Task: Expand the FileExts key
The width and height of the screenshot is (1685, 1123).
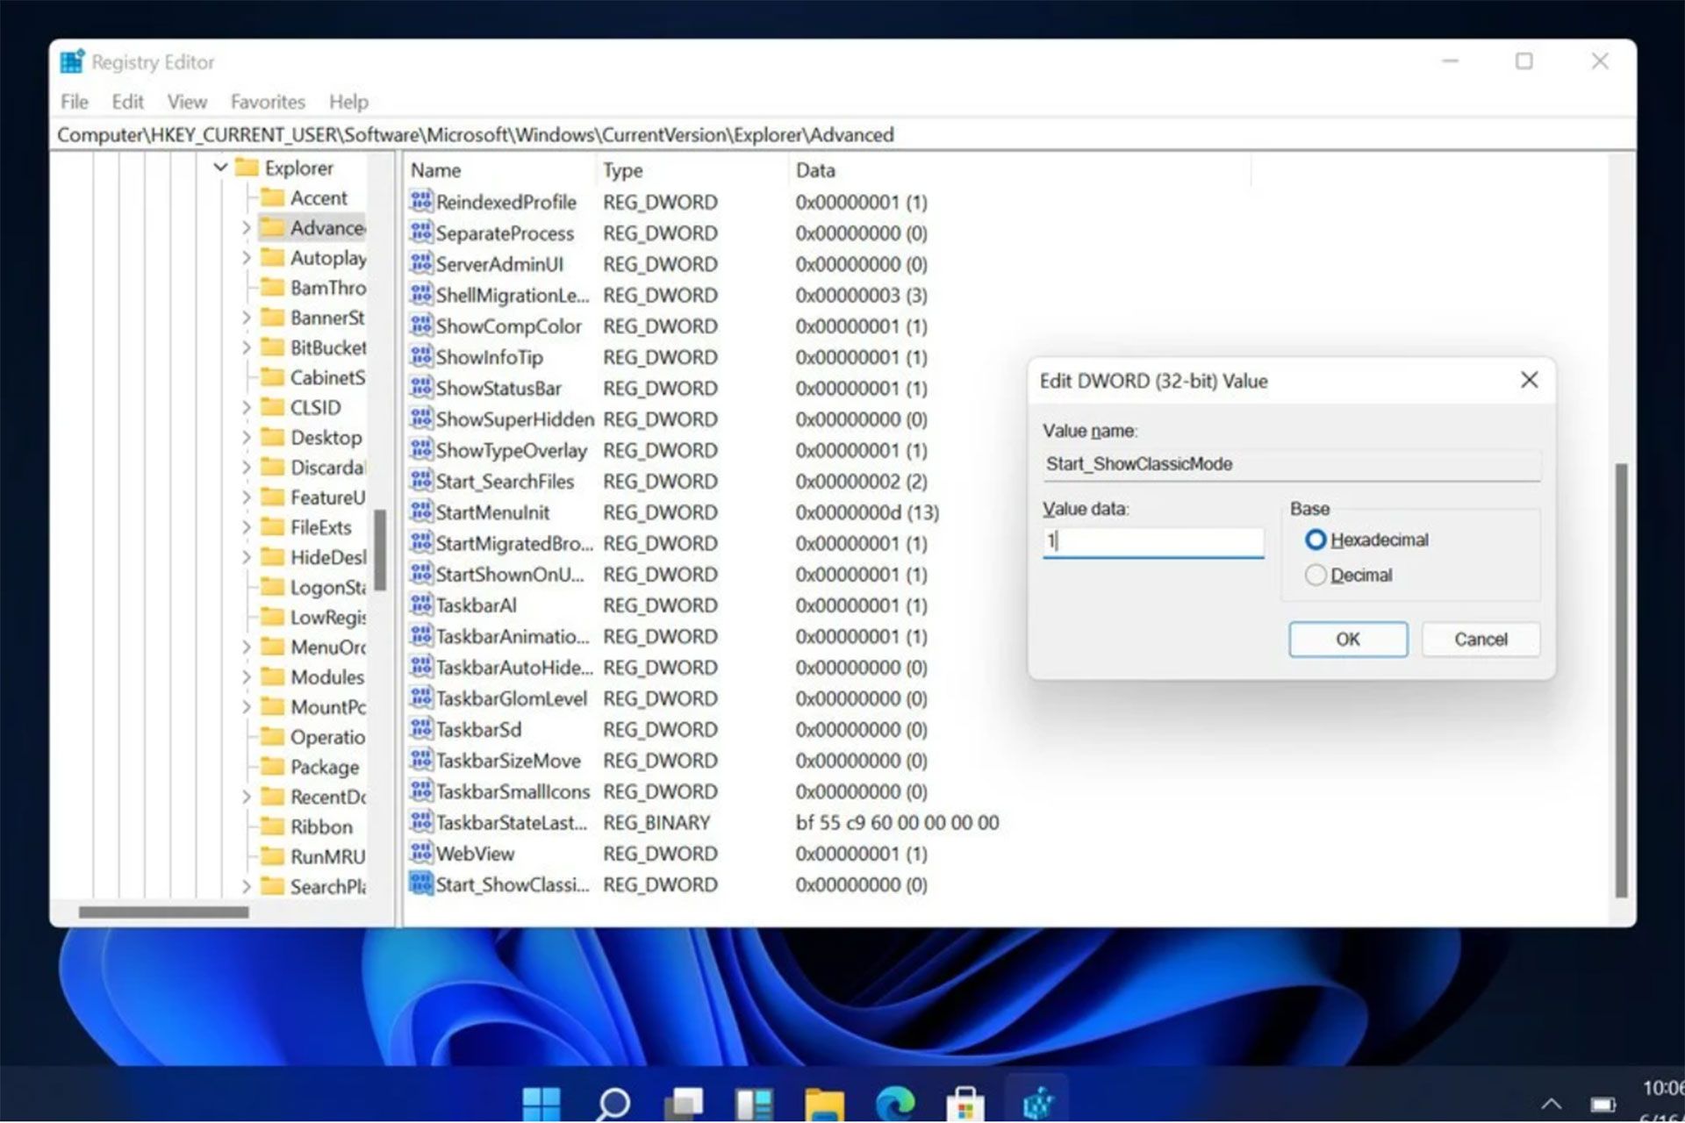Action: 246,526
